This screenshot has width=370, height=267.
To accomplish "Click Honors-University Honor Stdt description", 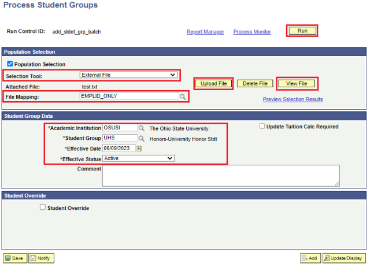I will [x=183, y=139].
